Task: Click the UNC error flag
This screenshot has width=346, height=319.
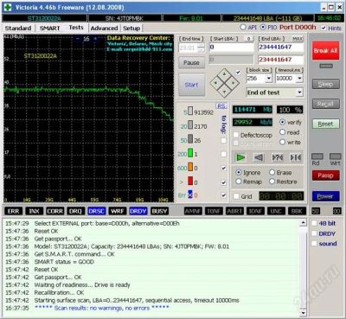Action: pyautogui.click(x=276, y=211)
